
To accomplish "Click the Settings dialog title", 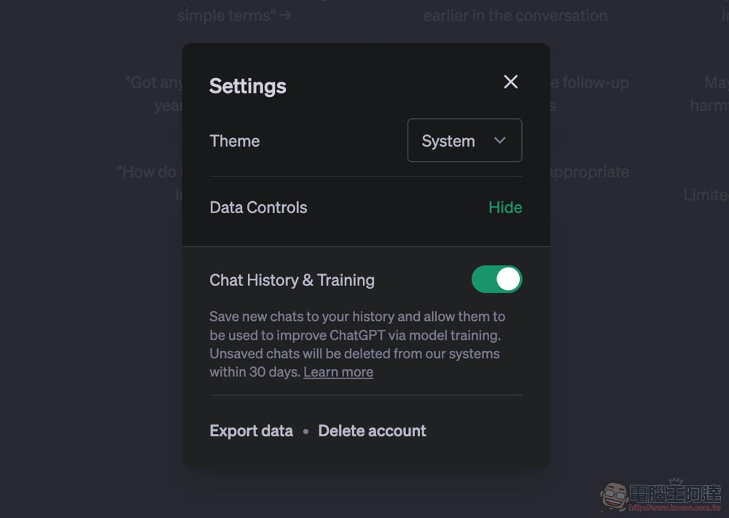I will pos(248,86).
